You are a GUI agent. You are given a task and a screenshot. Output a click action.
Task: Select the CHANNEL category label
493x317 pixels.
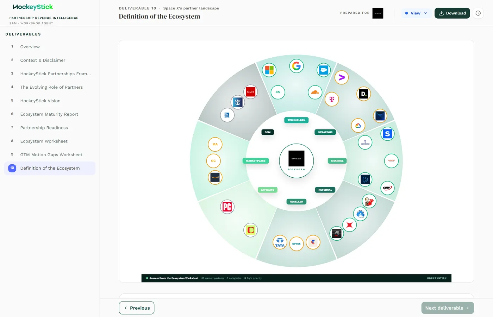(x=337, y=161)
